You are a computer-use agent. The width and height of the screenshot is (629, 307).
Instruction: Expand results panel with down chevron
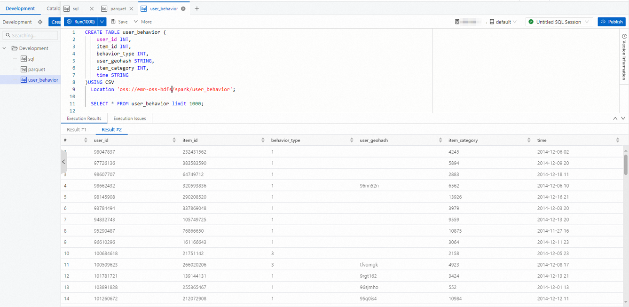point(623,118)
